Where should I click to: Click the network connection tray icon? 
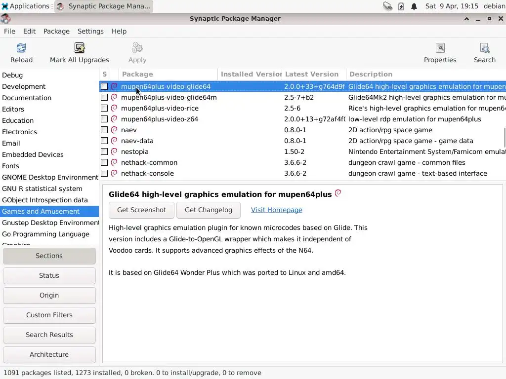pos(387,6)
